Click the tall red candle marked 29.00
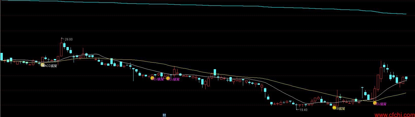Screen dimensions: 415x117 [x=61, y=49]
